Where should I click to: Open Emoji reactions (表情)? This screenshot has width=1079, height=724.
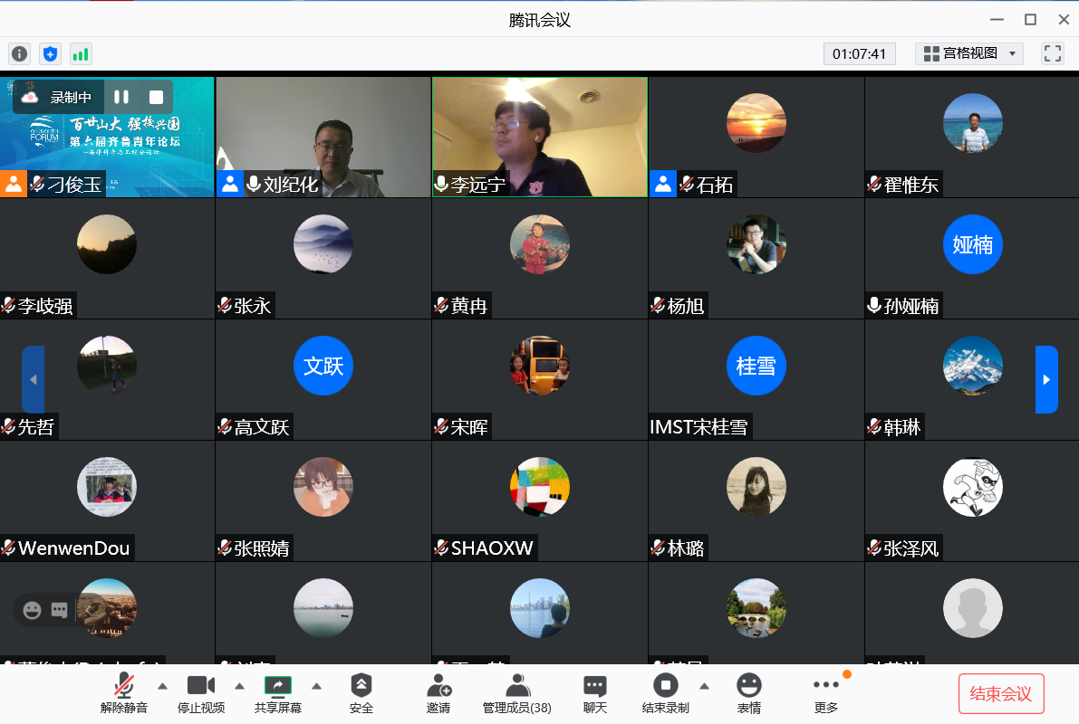tap(748, 693)
